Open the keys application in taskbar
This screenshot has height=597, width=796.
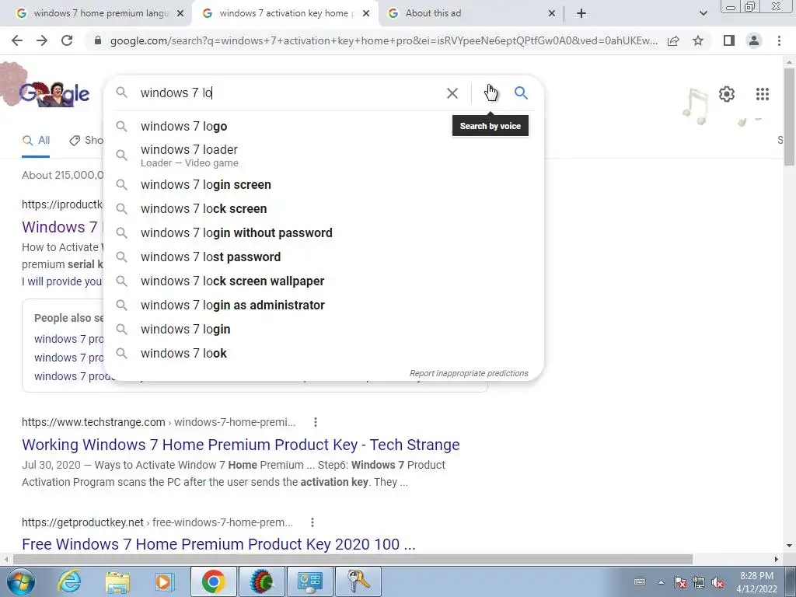click(x=358, y=581)
